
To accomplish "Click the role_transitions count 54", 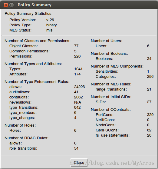I will point(76,148).
